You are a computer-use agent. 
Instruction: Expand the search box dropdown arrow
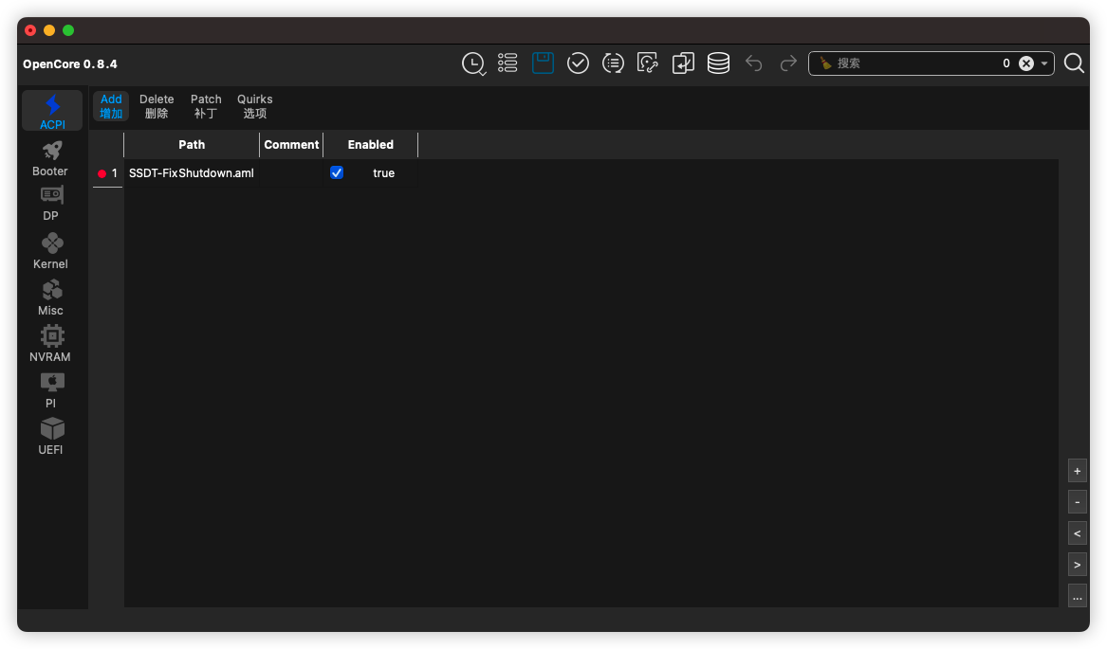[1044, 63]
